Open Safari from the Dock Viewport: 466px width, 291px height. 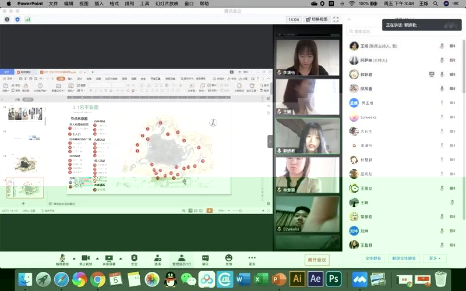pos(62,279)
